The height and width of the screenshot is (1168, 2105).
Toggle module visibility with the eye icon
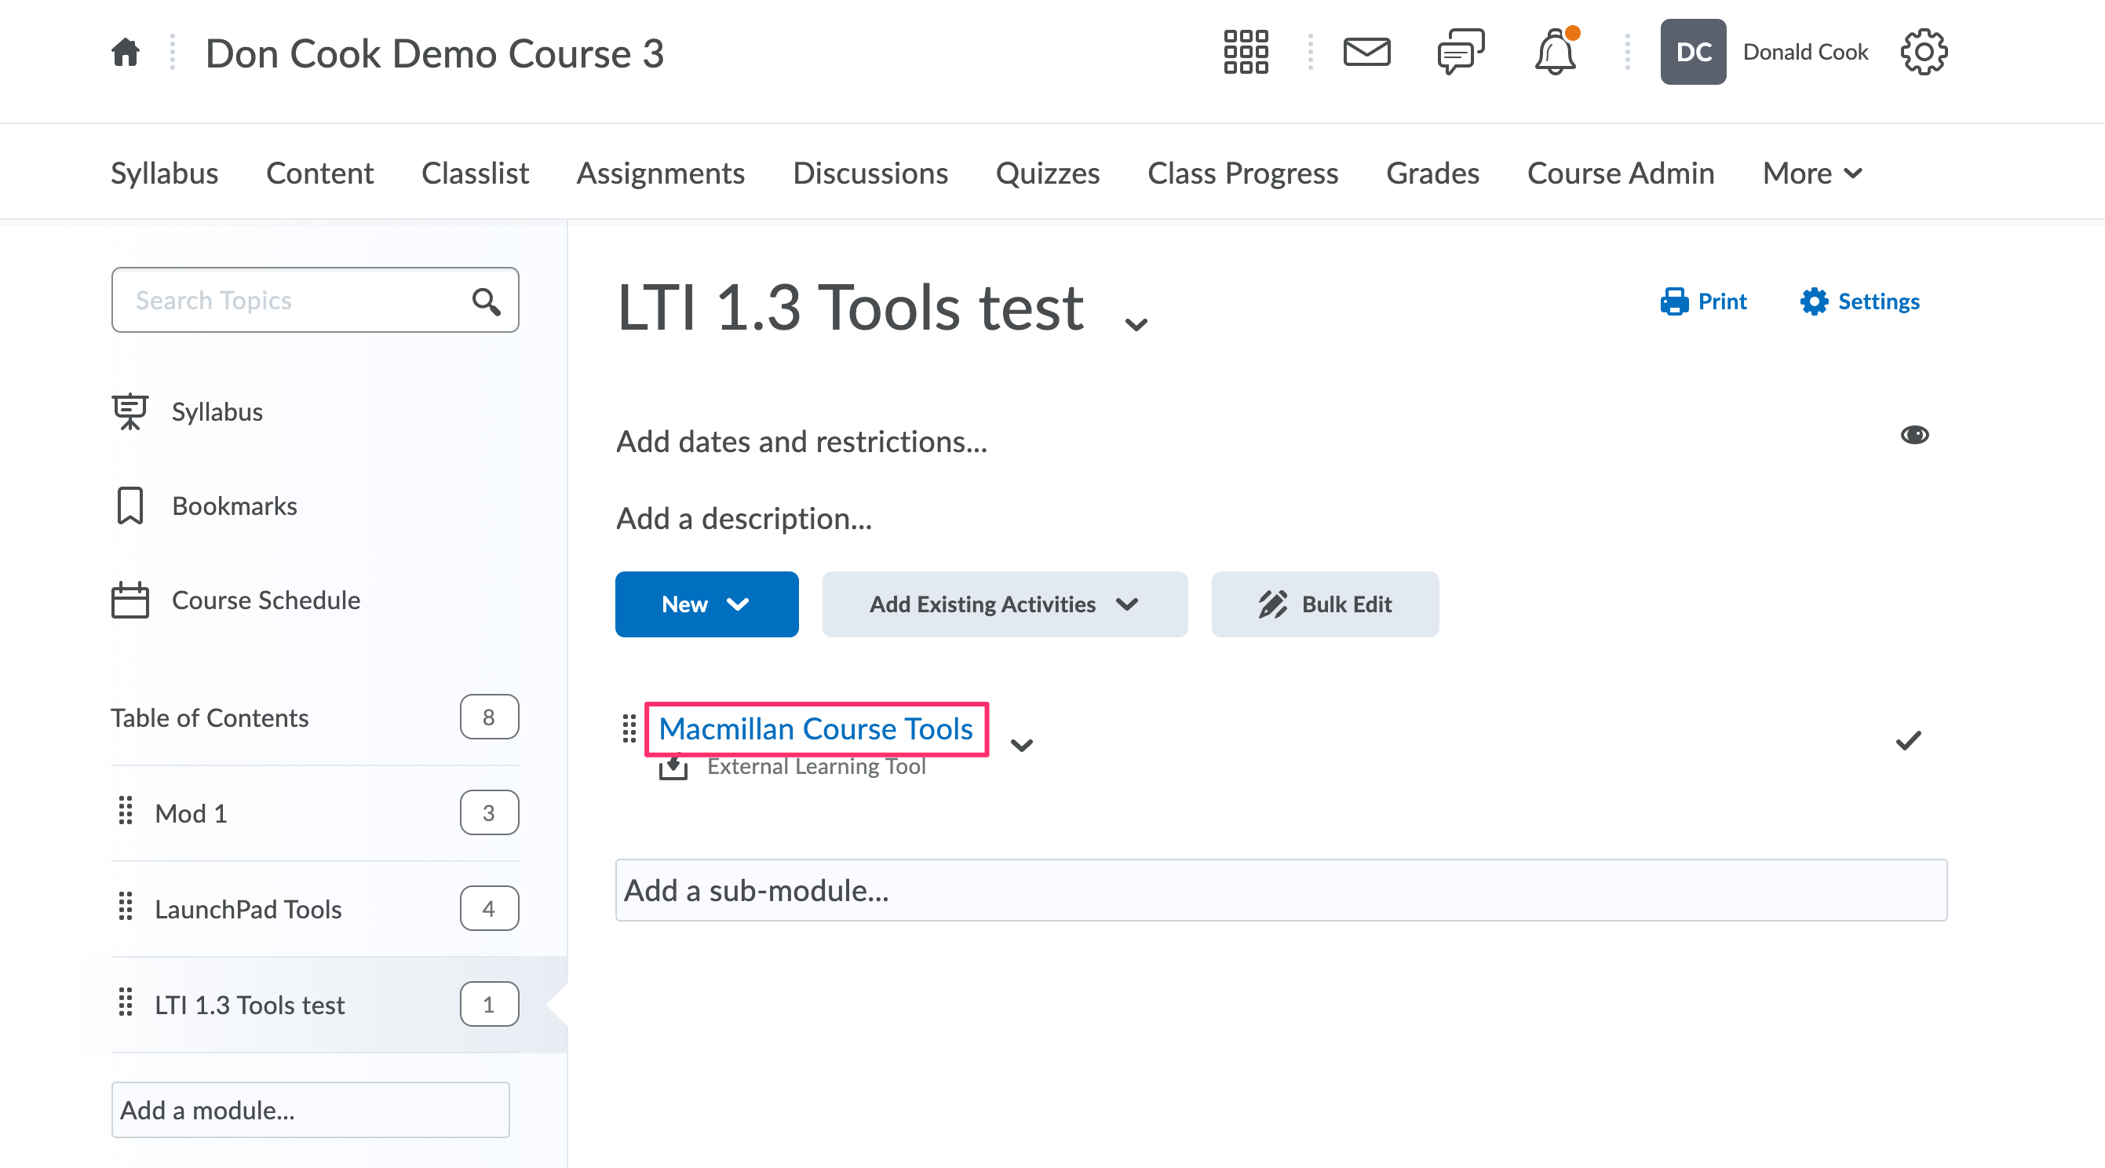tap(1915, 434)
